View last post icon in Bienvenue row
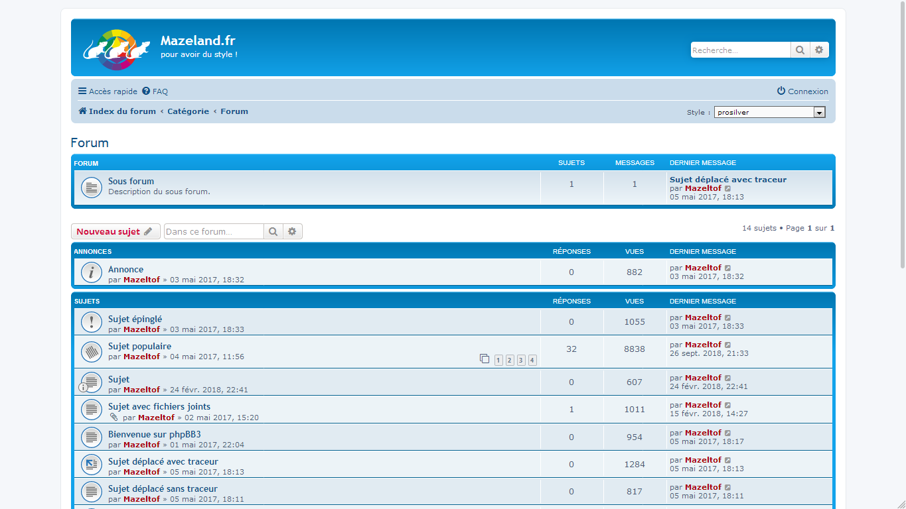Screen dimensions: 906x509 click(727, 433)
